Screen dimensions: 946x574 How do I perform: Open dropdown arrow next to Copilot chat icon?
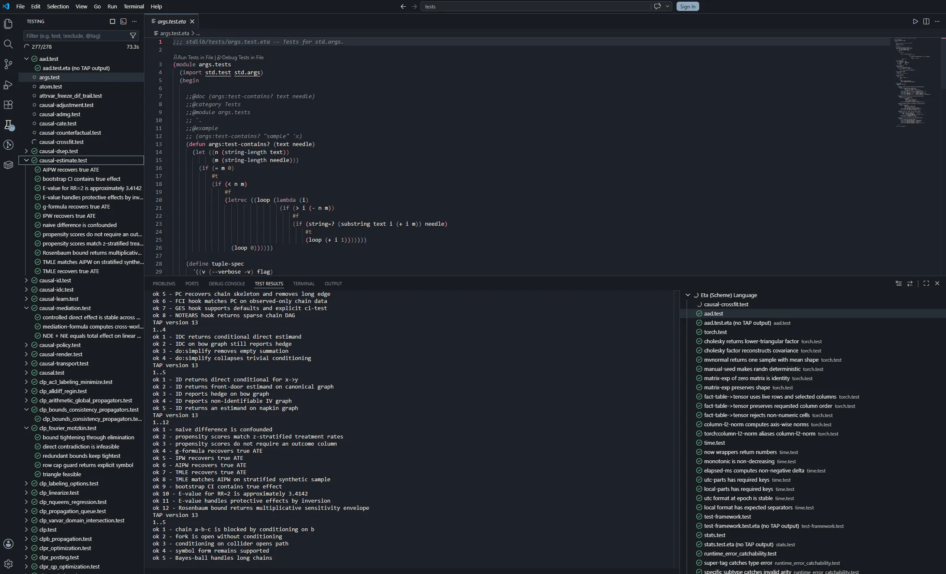tap(667, 6)
